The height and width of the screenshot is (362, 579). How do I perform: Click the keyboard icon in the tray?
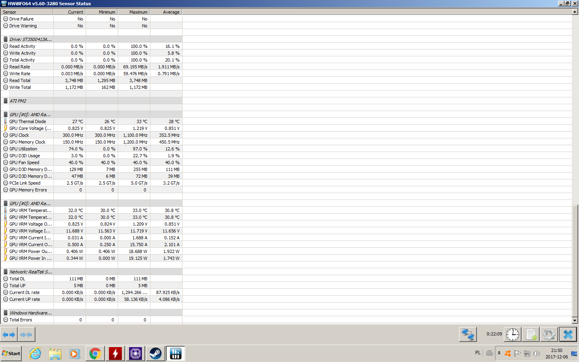pyautogui.click(x=489, y=353)
